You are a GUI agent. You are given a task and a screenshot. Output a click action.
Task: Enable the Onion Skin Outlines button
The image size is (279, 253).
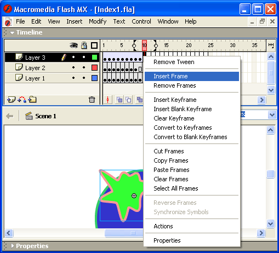[128, 100]
